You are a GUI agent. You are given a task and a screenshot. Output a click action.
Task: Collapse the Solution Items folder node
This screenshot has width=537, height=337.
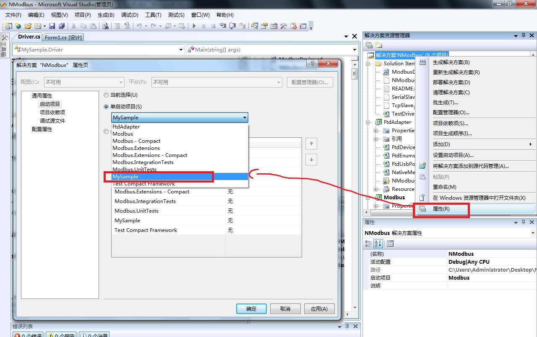(x=368, y=64)
